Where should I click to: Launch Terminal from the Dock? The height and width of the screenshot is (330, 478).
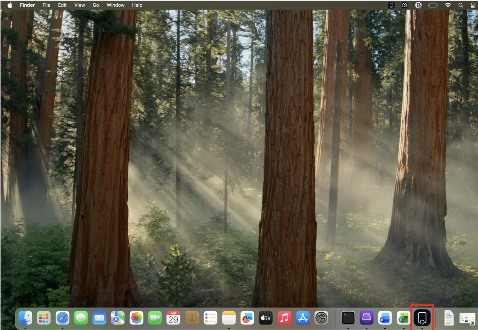[x=348, y=318]
